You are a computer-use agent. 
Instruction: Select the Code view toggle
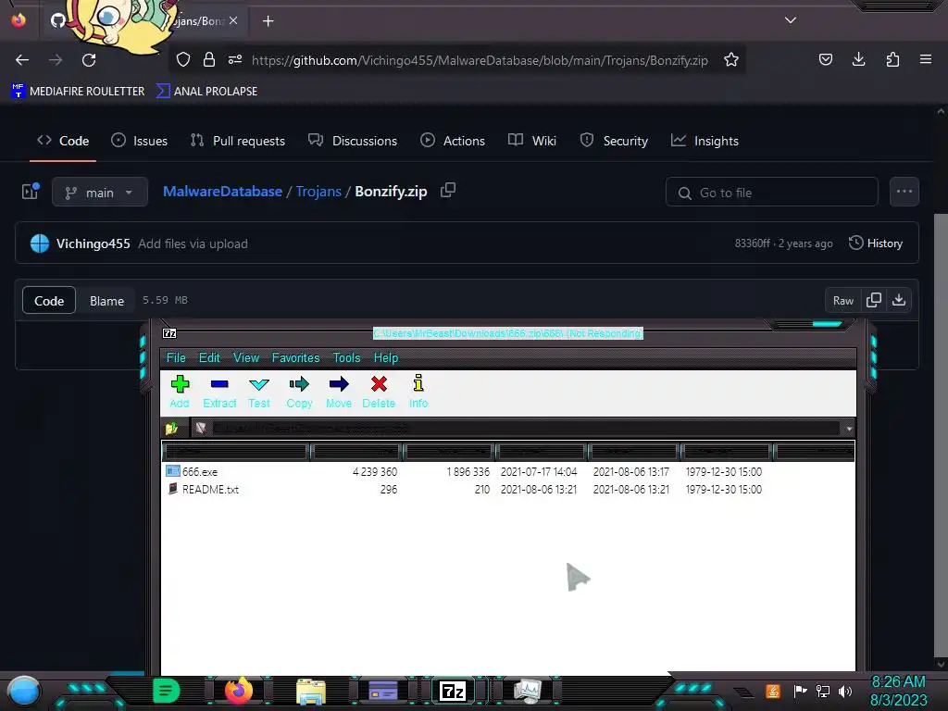tap(49, 301)
